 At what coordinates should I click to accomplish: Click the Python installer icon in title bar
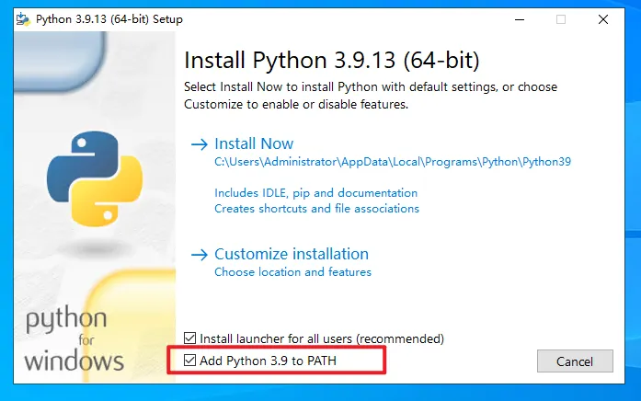click(x=23, y=19)
